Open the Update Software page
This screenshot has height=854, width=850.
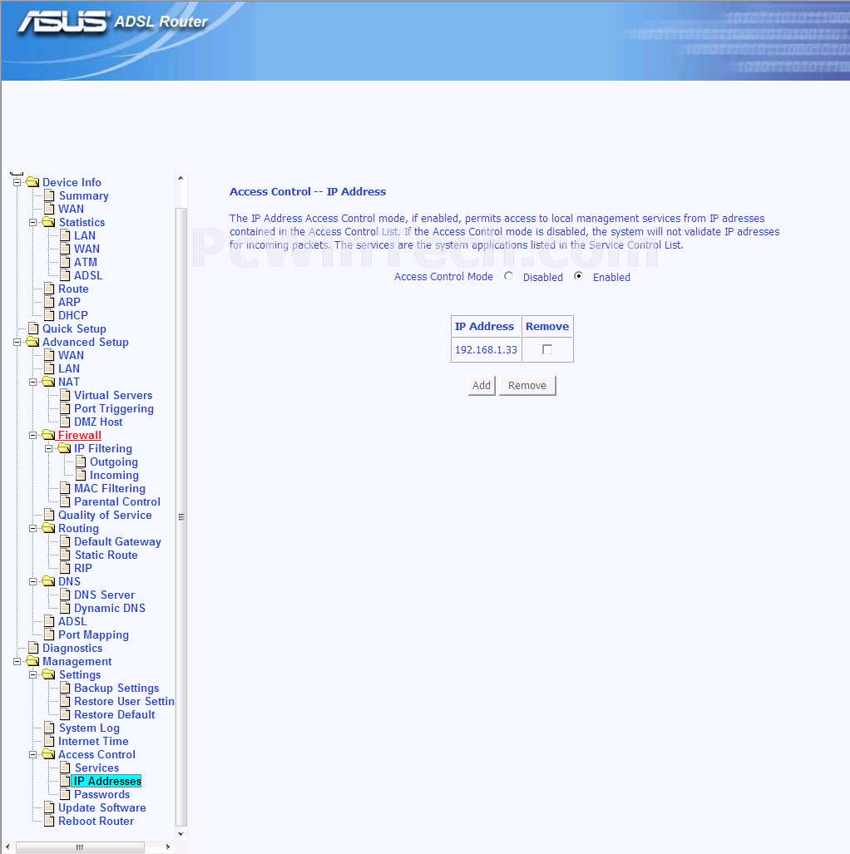(102, 807)
